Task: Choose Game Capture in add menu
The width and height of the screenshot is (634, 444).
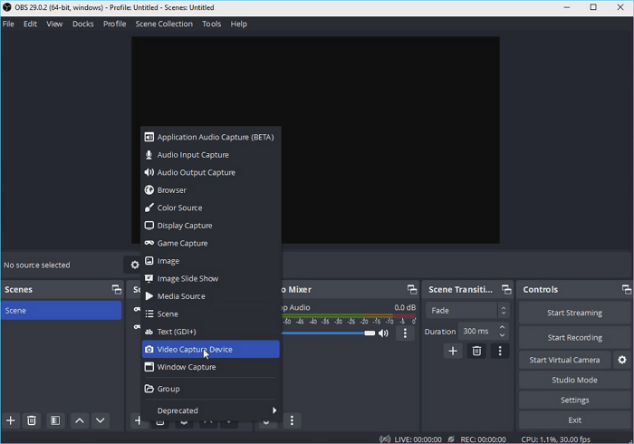Action: 211,244
